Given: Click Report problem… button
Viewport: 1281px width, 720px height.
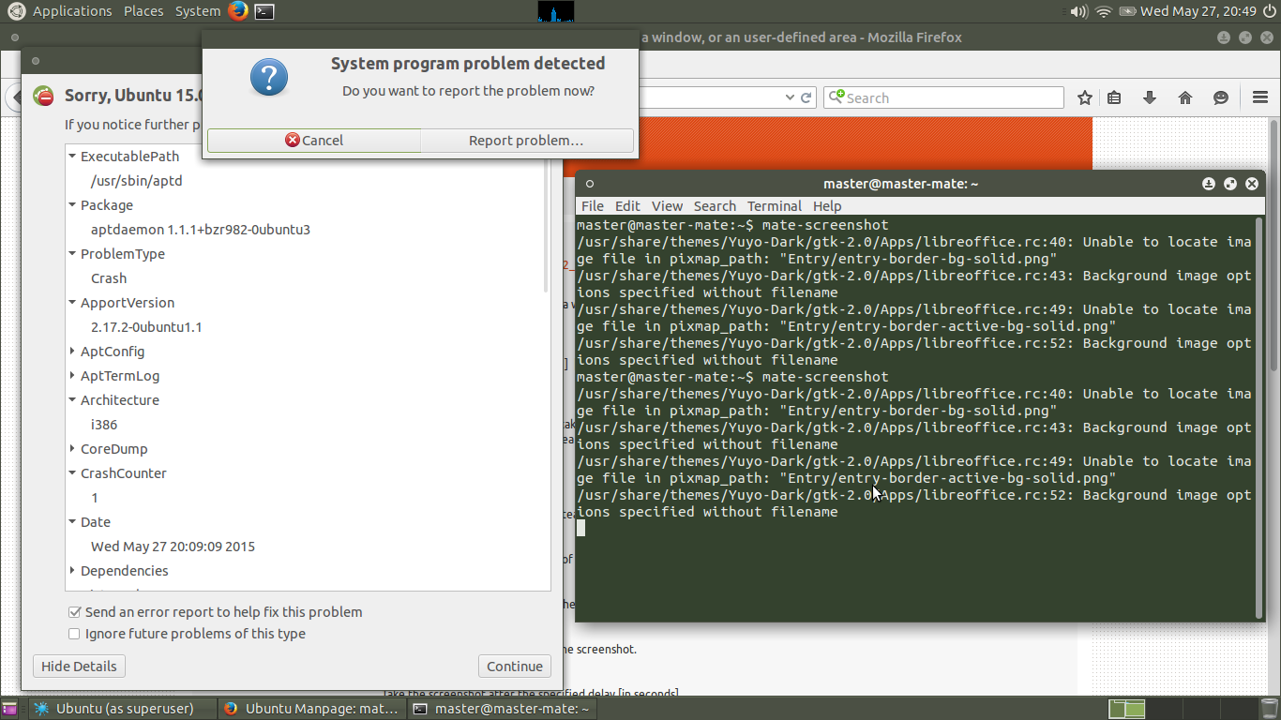Looking at the screenshot, I should tap(527, 141).
